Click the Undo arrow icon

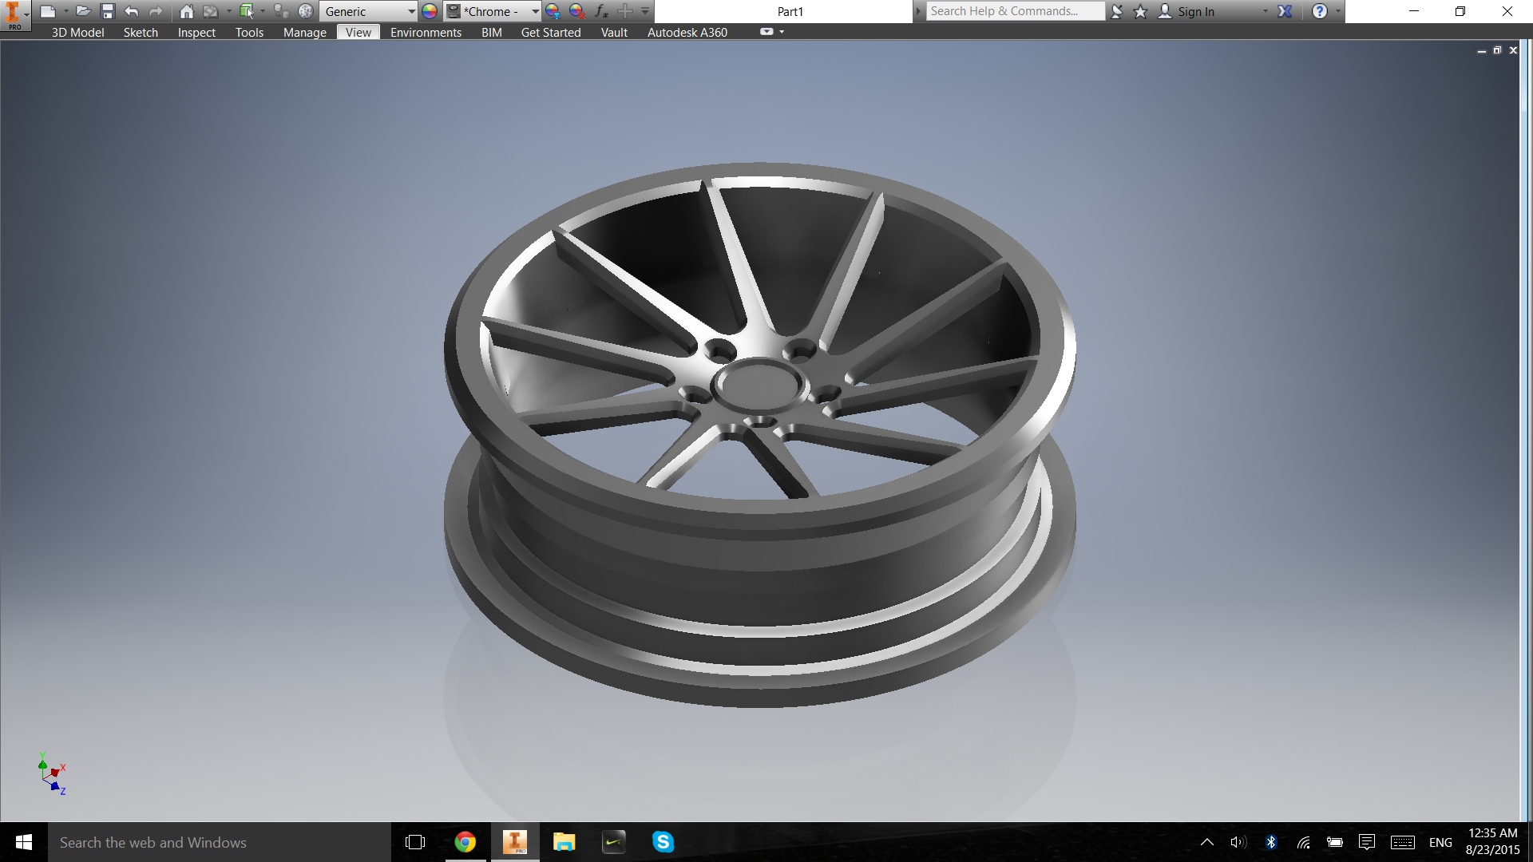pyautogui.click(x=132, y=11)
